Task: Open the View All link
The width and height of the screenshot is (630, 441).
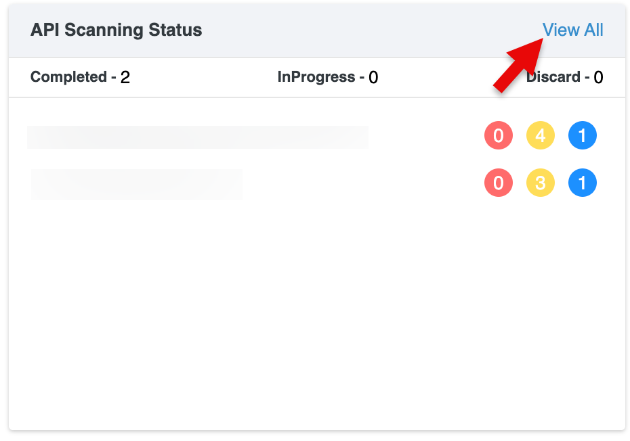Action: [x=573, y=30]
